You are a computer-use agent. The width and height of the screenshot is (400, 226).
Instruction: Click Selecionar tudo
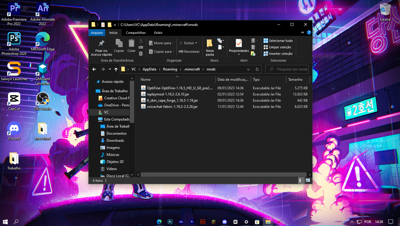pos(278,41)
